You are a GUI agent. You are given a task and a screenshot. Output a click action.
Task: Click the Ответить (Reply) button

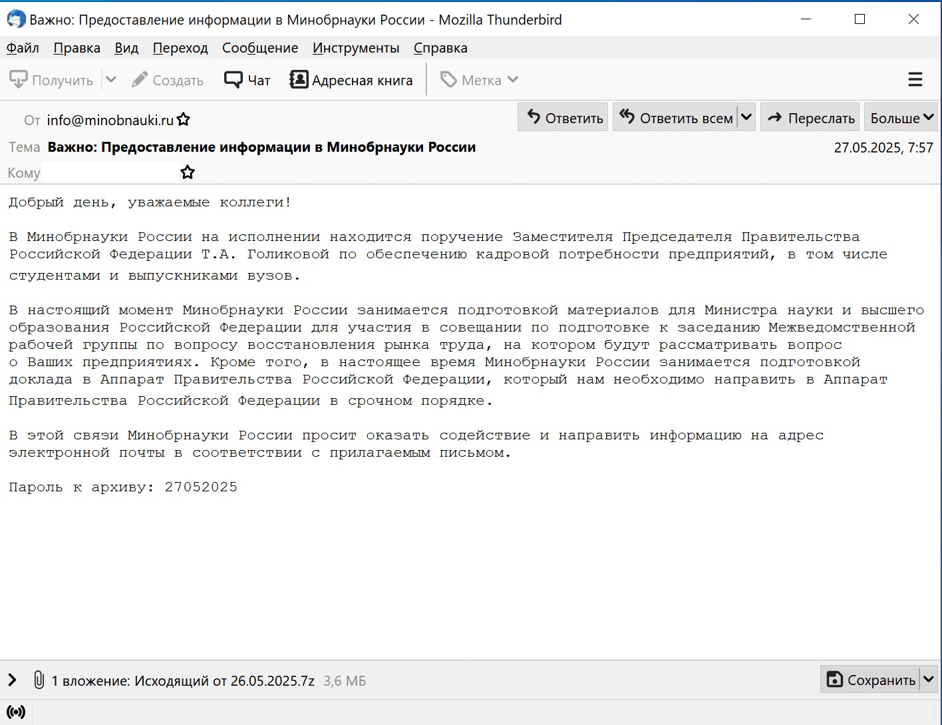click(x=563, y=118)
